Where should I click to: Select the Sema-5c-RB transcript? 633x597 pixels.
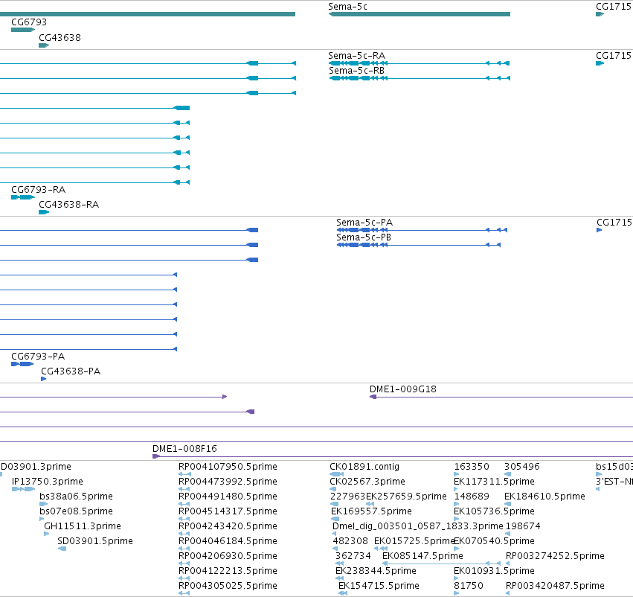coord(420,78)
